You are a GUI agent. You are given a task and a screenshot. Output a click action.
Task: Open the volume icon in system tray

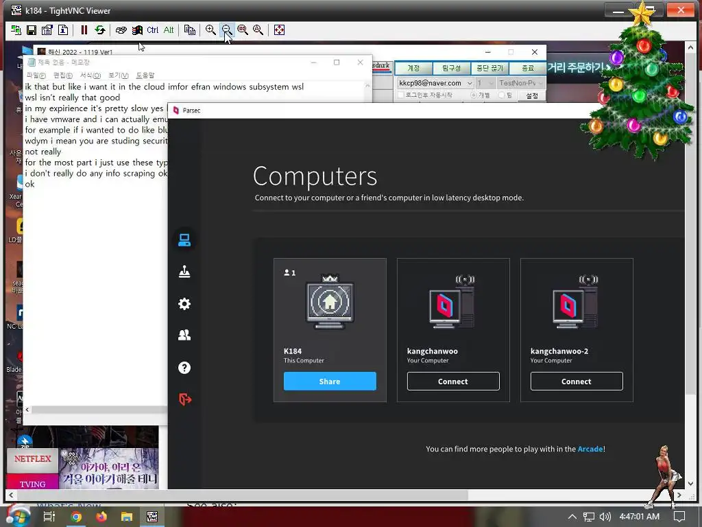[x=605, y=517]
